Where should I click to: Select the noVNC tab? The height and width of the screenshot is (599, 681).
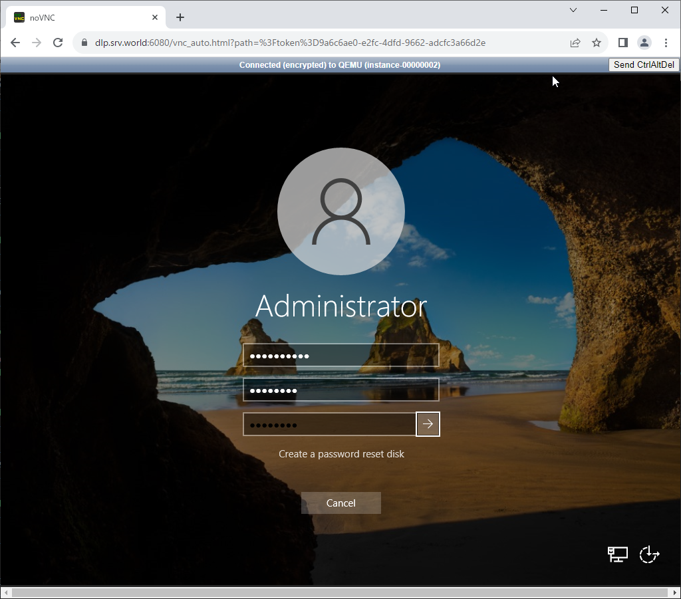[80, 18]
